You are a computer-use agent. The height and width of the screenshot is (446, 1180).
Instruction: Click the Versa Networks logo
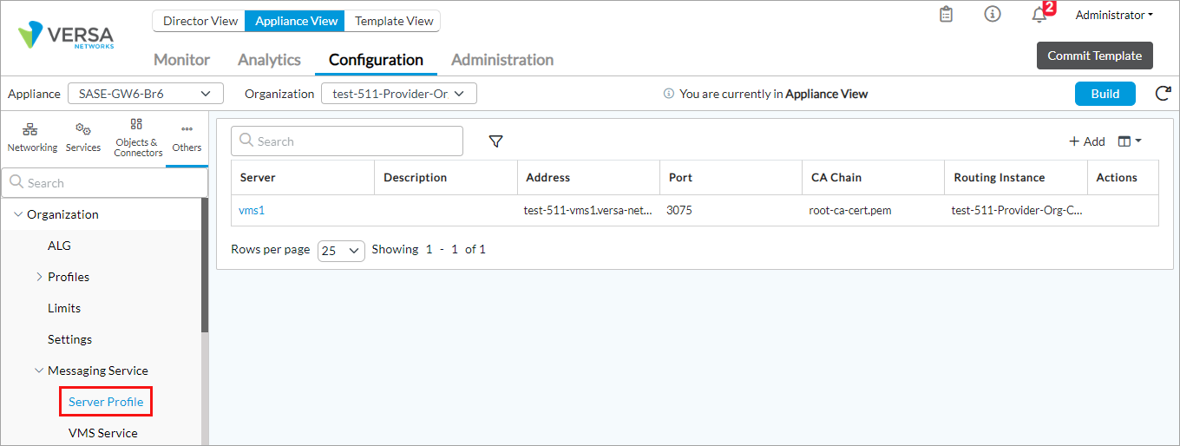(x=66, y=35)
